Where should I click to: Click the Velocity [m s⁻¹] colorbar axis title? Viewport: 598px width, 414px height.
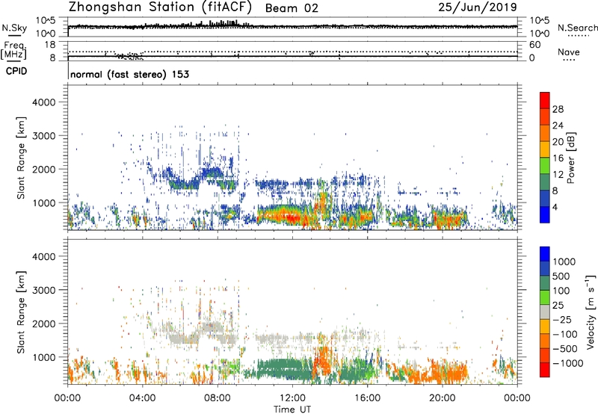(x=591, y=312)
